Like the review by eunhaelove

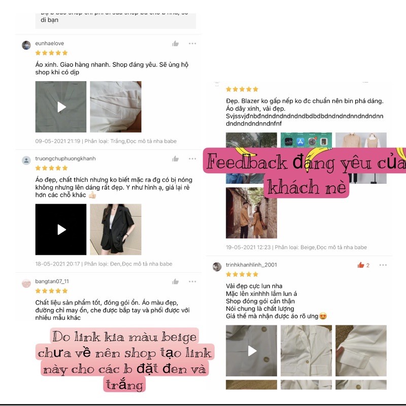click(175, 44)
